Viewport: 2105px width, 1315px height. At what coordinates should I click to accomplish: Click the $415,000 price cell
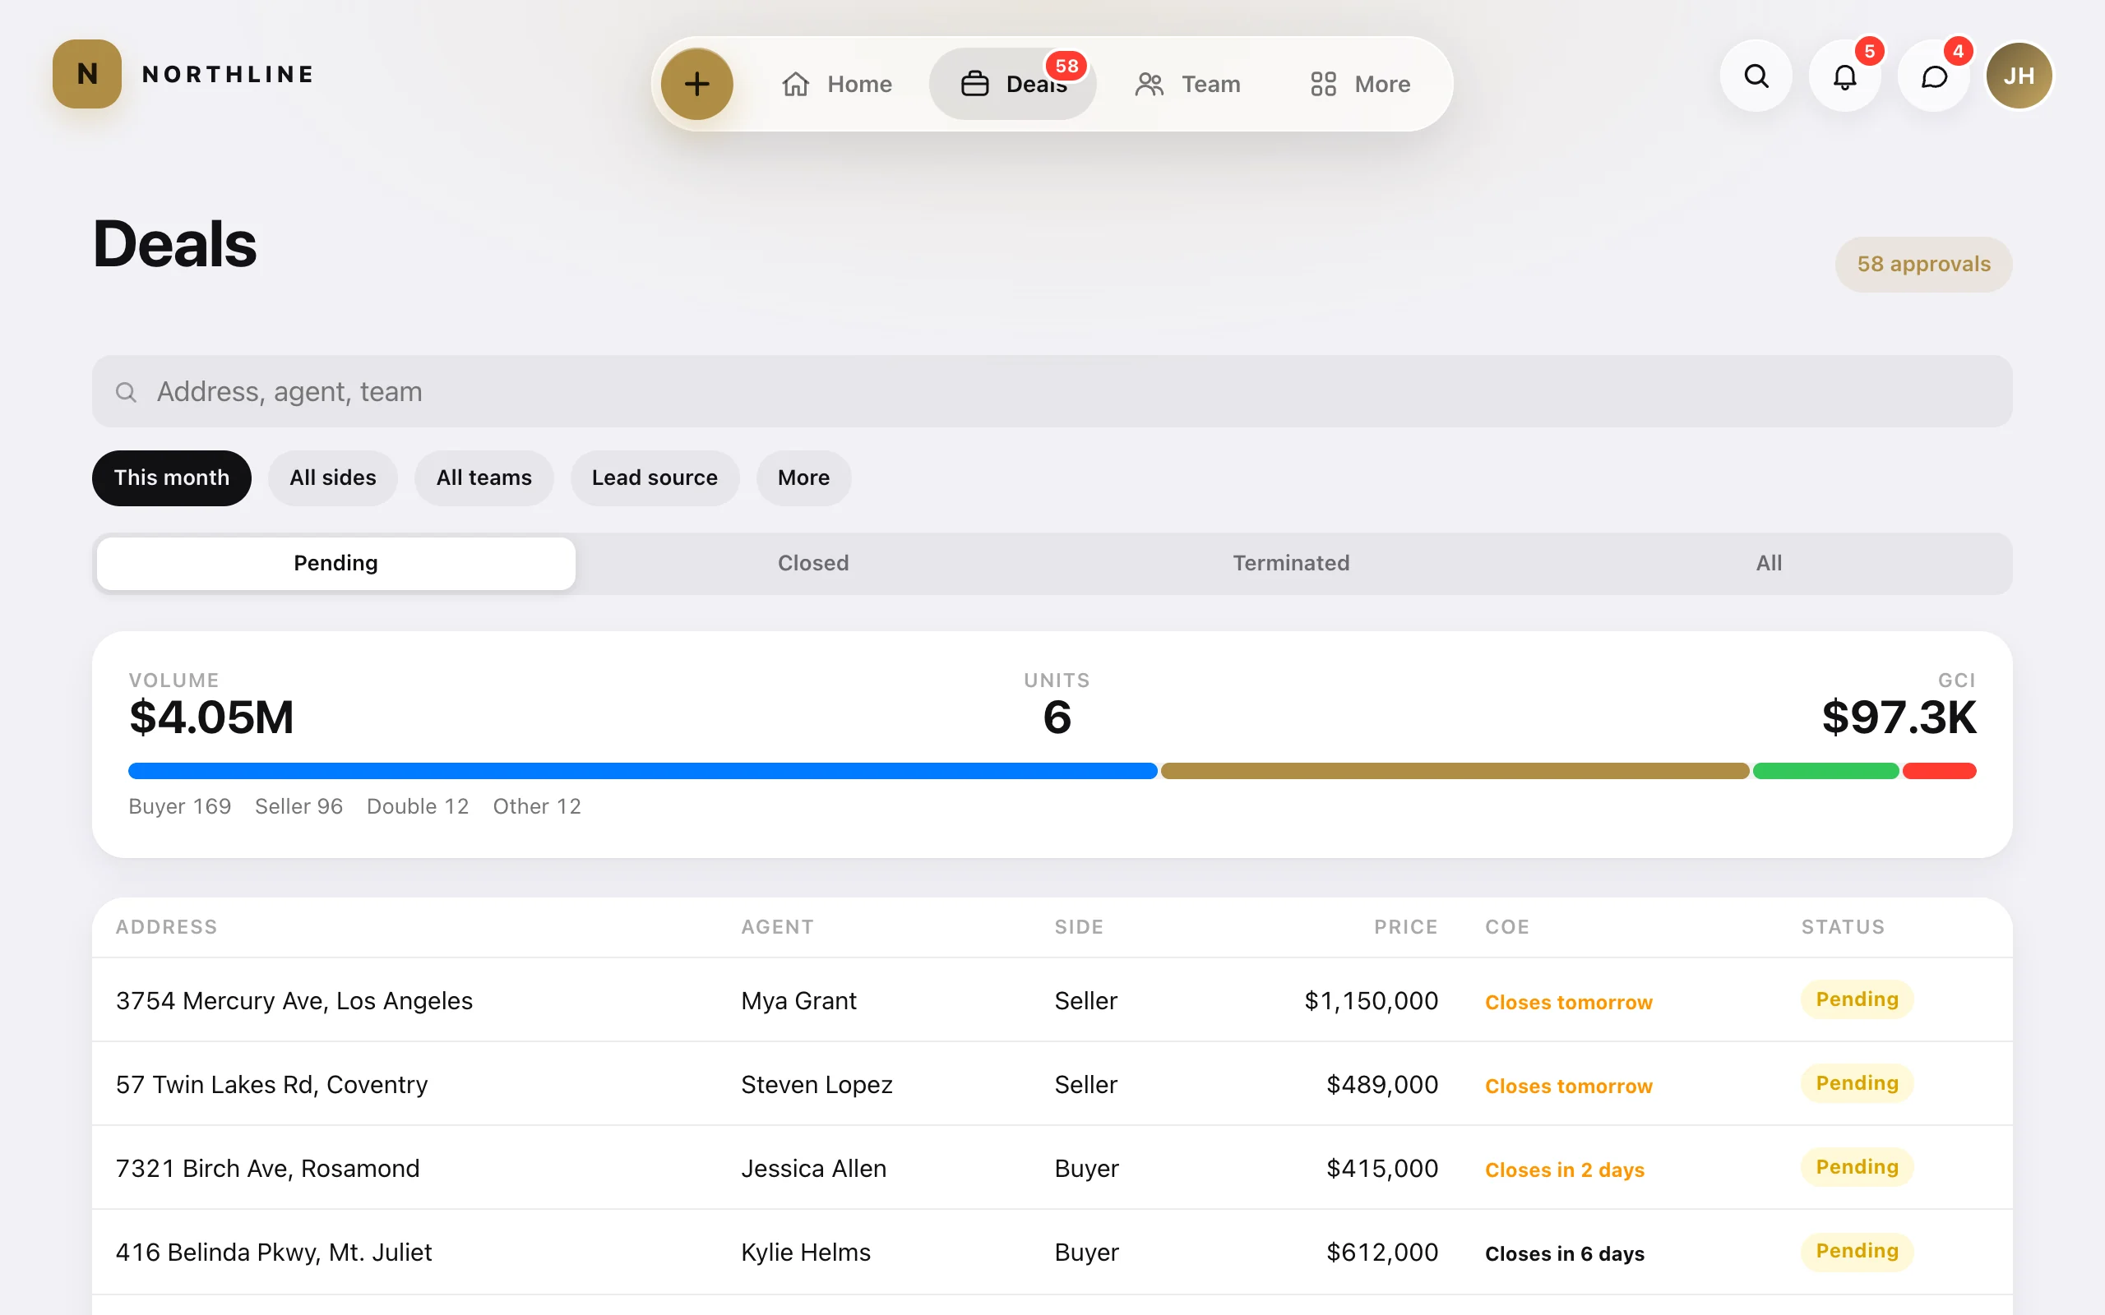pos(1382,1168)
